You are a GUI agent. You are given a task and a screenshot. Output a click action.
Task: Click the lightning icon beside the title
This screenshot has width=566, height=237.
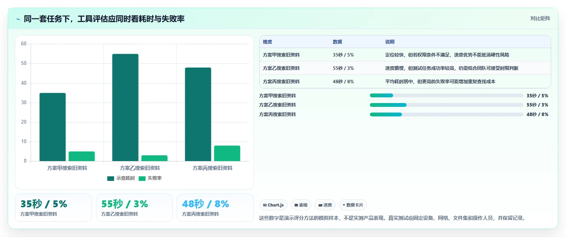(x=18, y=19)
